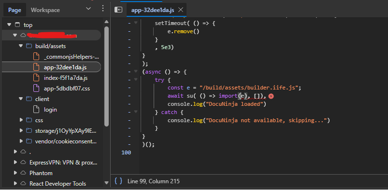
Task: Open the three-dot more options menu
Action: coord(103,9)
